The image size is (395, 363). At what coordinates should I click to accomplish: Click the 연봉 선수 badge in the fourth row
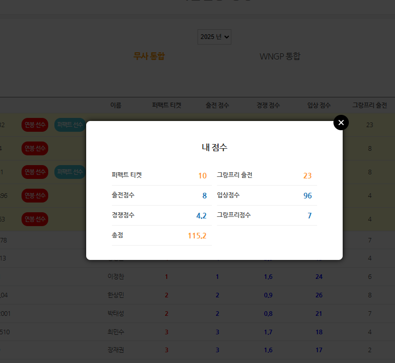(x=35, y=195)
